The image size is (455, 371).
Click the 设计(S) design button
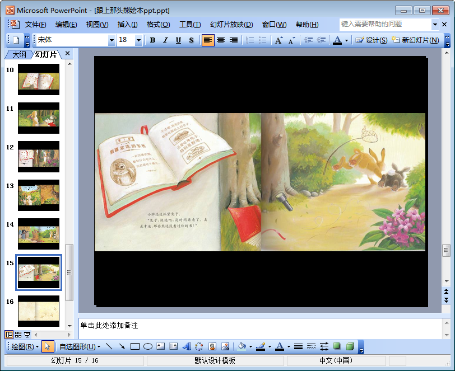(372, 40)
